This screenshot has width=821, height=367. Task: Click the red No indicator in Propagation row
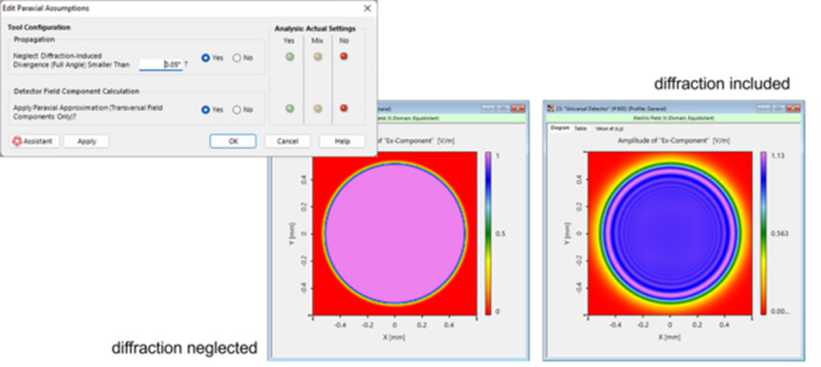tap(344, 57)
